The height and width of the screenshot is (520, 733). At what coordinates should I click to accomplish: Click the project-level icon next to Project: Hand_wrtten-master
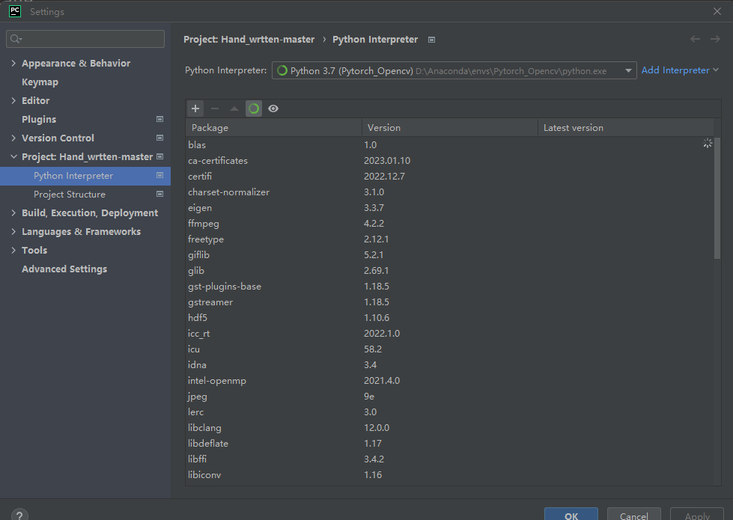coord(160,156)
